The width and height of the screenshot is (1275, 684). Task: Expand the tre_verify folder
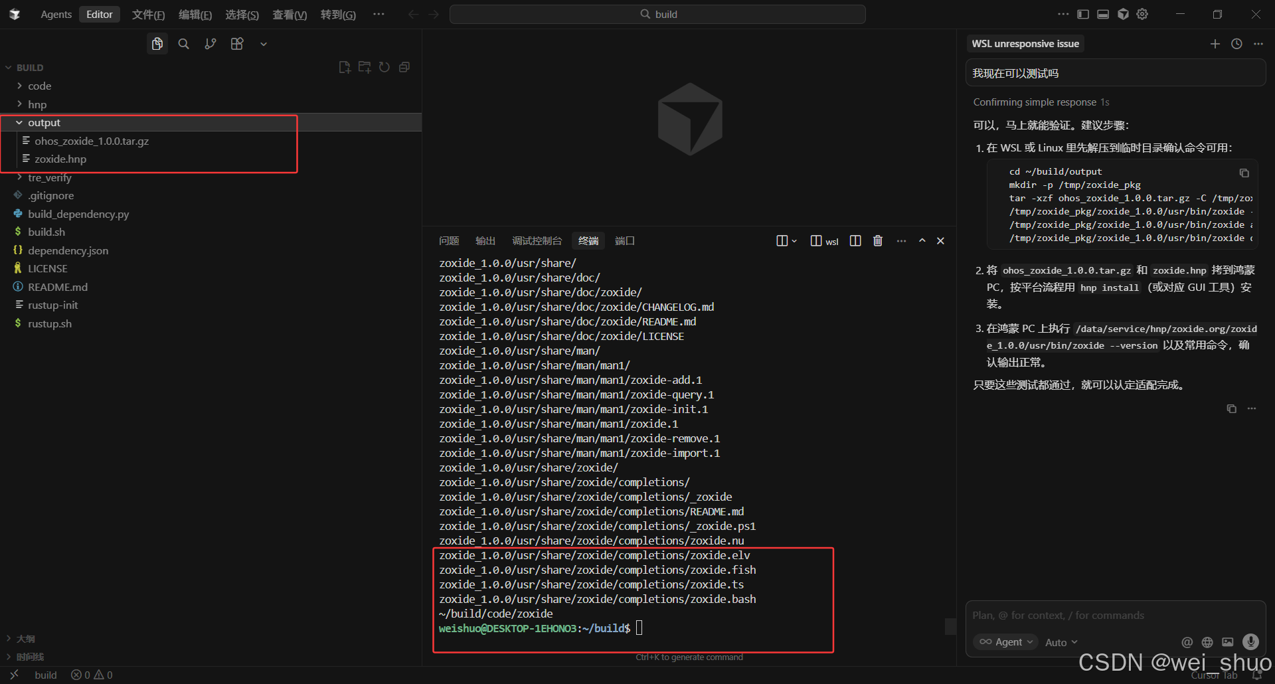coord(49,178)
